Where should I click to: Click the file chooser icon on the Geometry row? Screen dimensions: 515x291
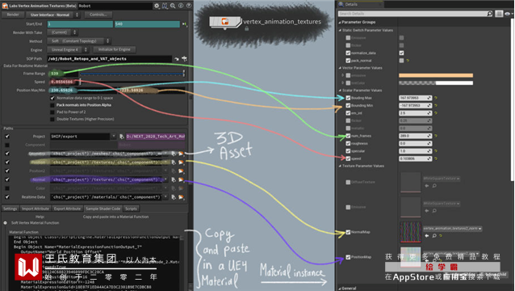click(174, 154)
